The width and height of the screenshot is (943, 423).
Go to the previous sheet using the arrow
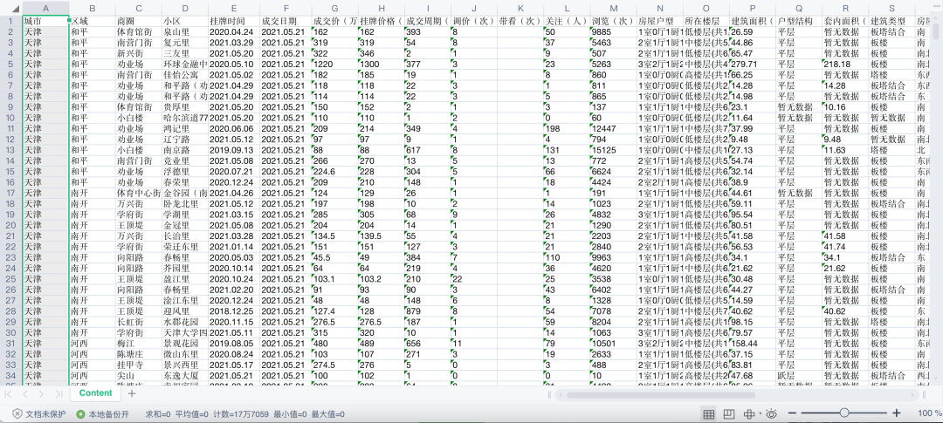coord(25,394)
